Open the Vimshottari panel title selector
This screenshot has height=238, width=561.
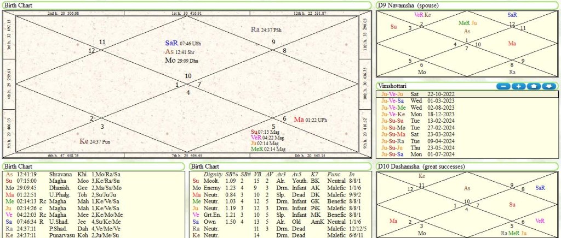pyautogui.click(x=396, y=86)
